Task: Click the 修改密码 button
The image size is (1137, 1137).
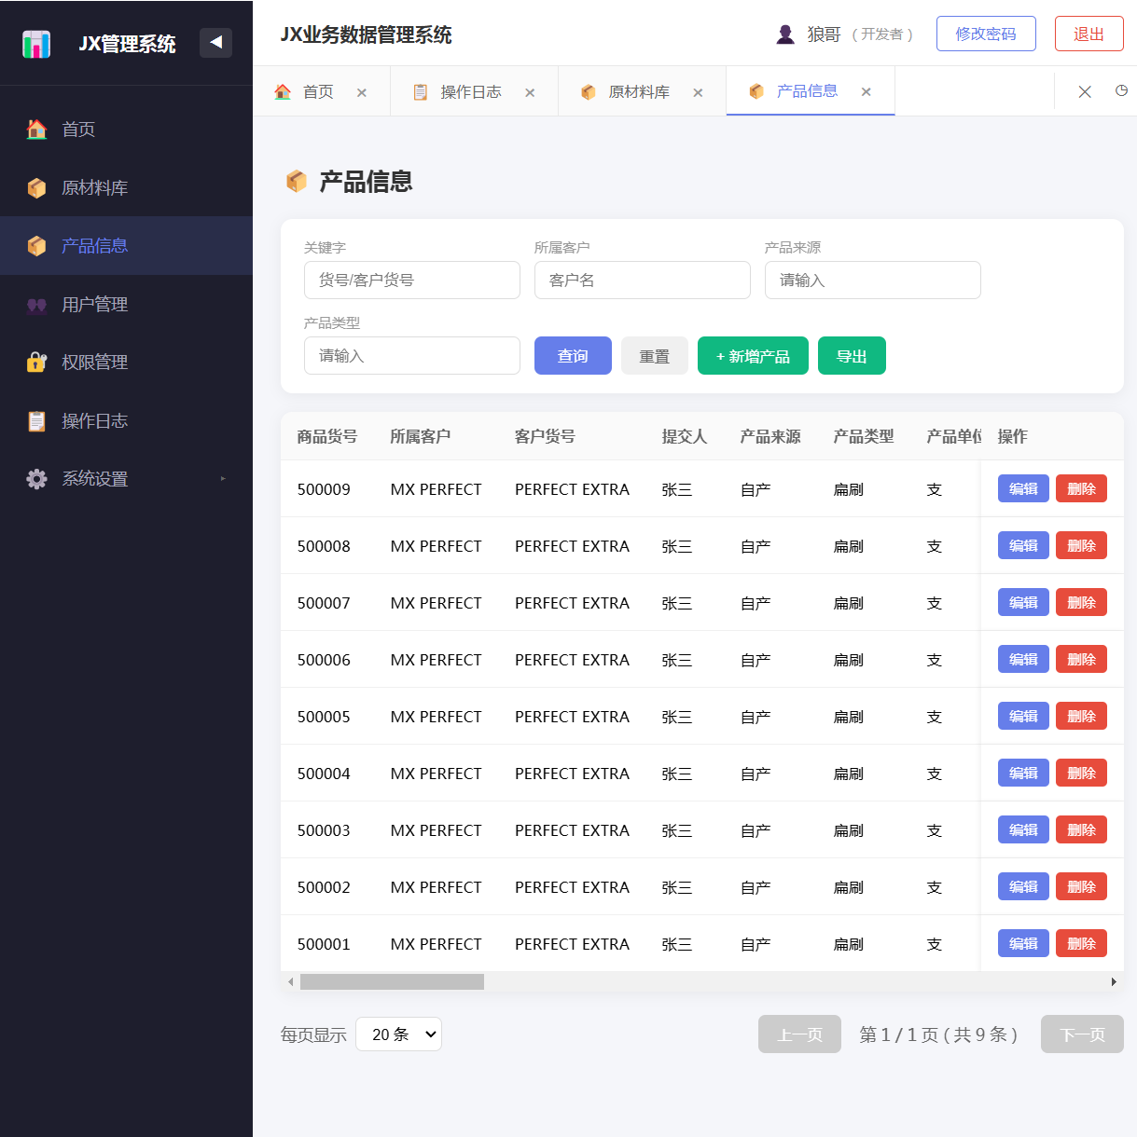Action: 986,34
